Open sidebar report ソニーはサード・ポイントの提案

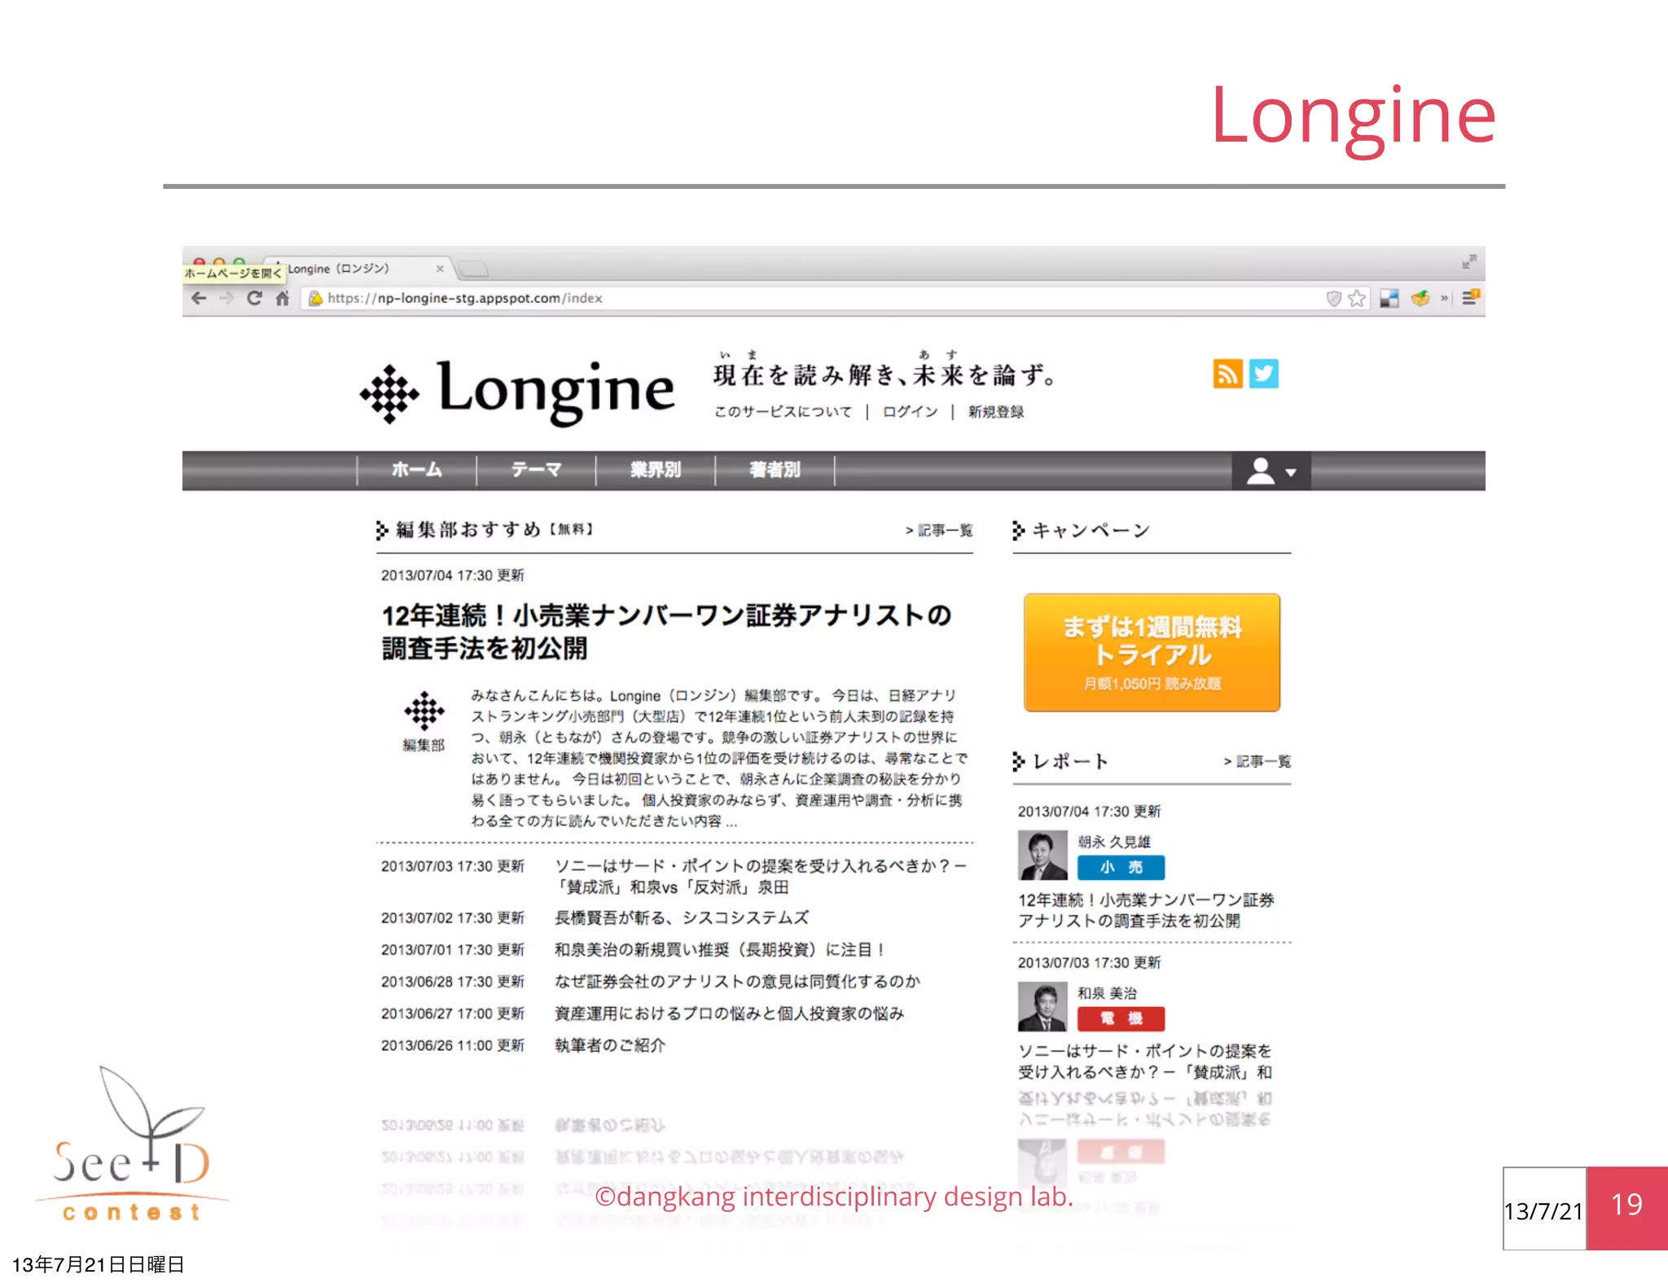pos(1145,1062)
